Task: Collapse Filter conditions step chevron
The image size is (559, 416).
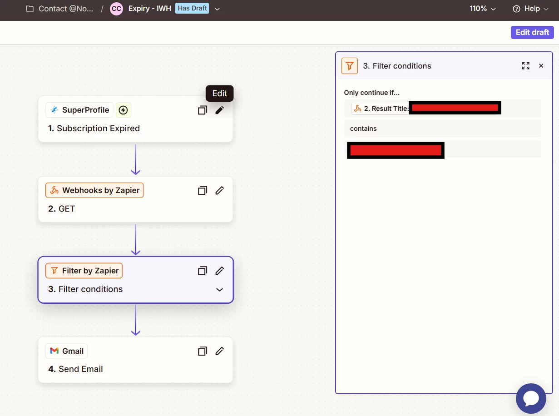Action: click(x=220, y=289)
